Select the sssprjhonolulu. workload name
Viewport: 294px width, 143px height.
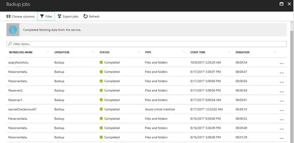(18, 63)
